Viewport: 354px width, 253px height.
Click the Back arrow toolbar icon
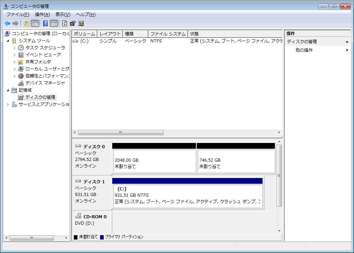pos(7,23)
